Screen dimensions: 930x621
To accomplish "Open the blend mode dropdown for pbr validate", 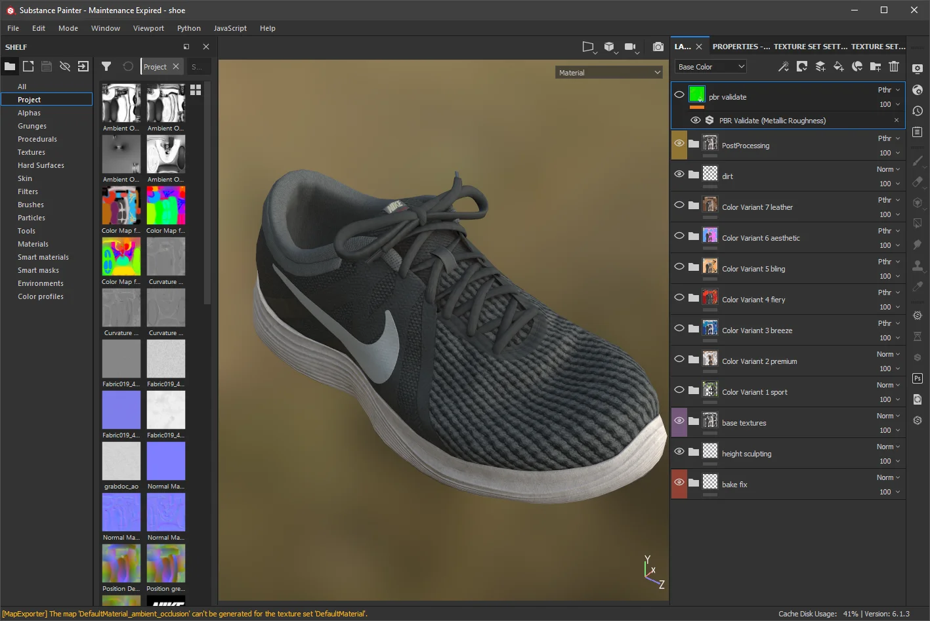I will tap(886, 89).
